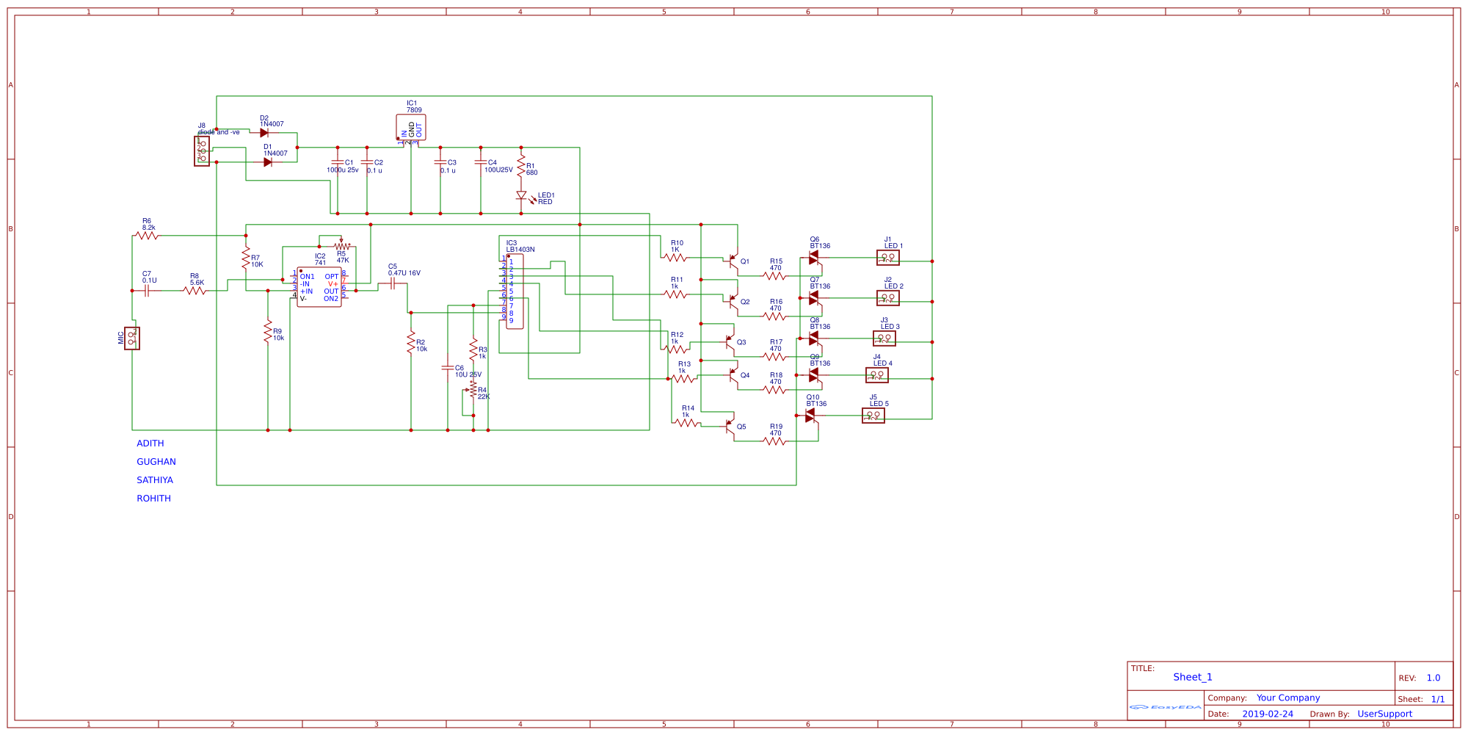Click the R6 8.2k resistor symbol
This screenshot has width=1468, height=735.
point(148,236)
